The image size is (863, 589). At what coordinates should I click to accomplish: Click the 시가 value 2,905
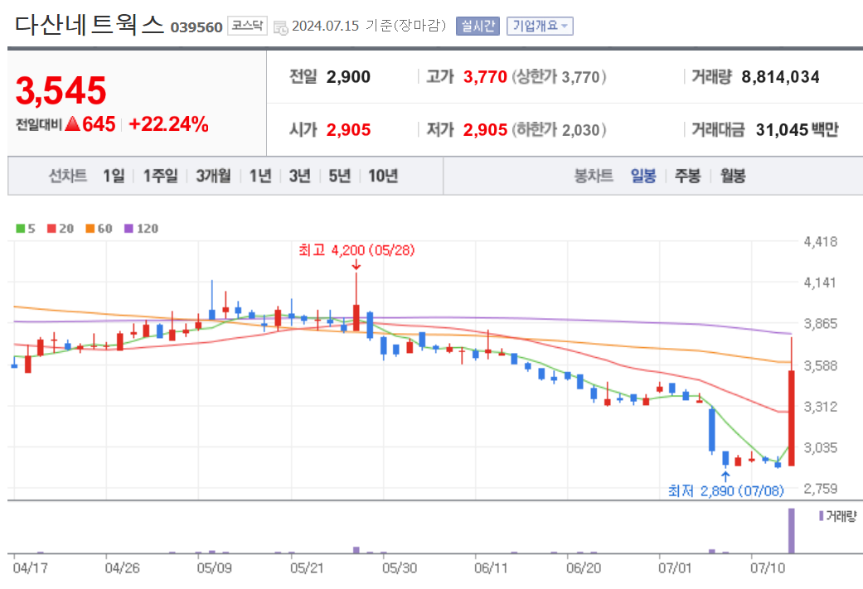348,130
